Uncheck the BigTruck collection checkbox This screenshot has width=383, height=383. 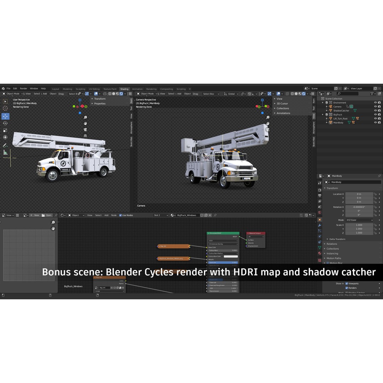(327, 115)
